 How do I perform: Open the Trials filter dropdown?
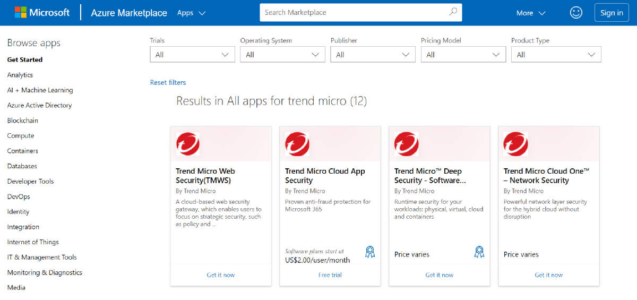(x=192, y=55)
